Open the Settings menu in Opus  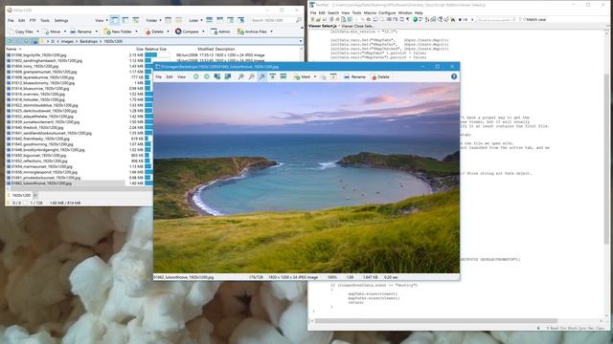[61, 20]
